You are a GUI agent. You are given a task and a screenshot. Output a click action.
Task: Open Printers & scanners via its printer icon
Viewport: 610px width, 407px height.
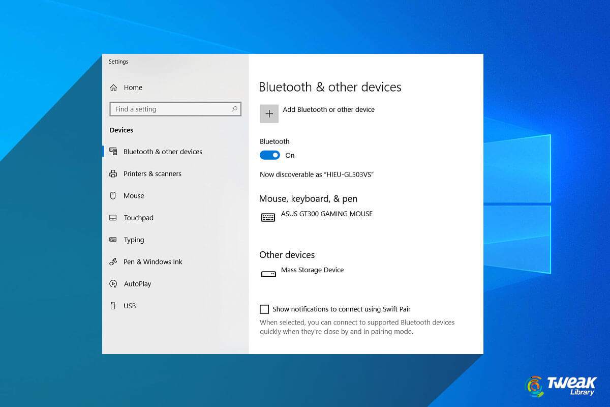tap(114, 173)
